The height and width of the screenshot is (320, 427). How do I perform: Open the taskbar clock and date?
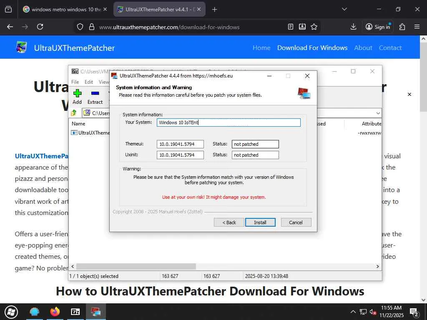pyautogui.click(x=391, y=312)
